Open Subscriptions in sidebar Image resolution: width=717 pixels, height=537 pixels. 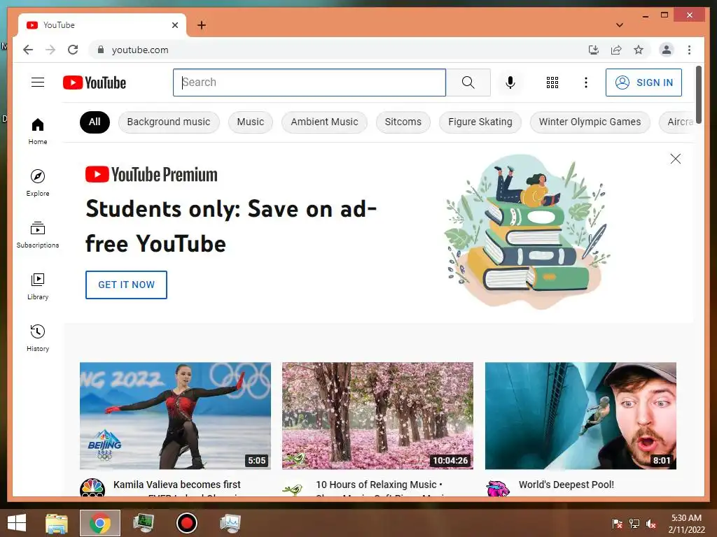(x=38, y=235)
